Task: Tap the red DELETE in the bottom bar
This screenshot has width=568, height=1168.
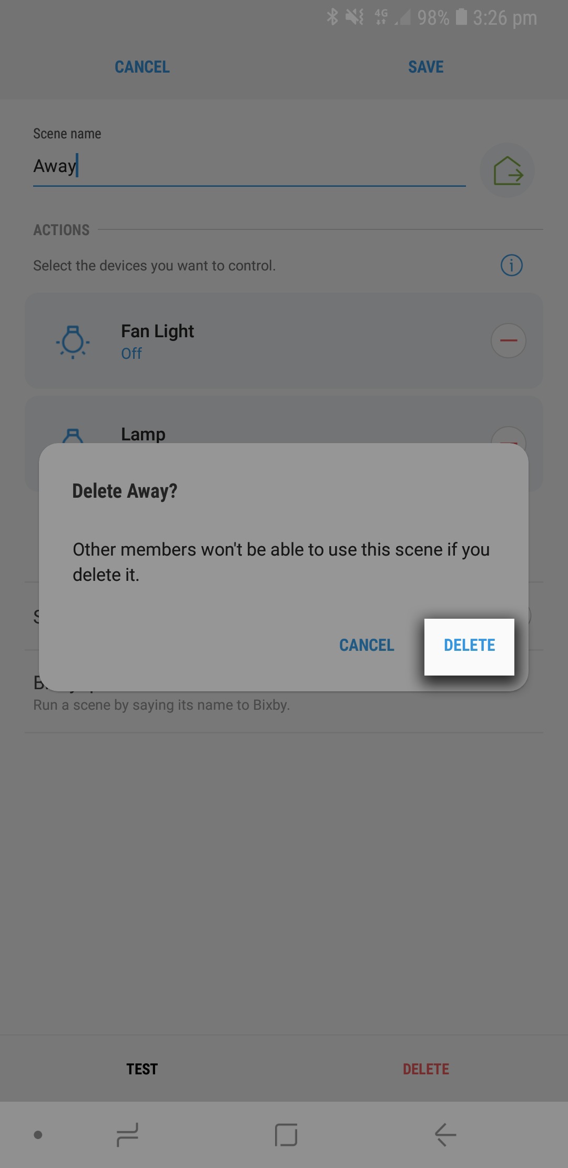Action: (x=426, y=1069)
